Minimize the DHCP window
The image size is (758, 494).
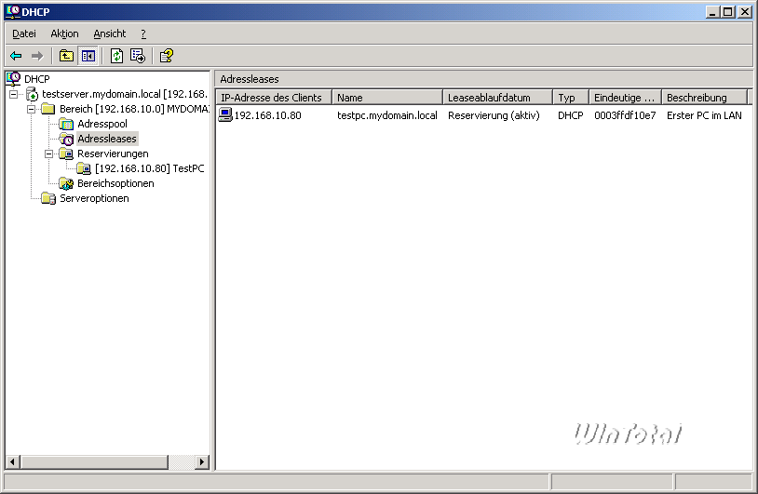pos(712,12)
